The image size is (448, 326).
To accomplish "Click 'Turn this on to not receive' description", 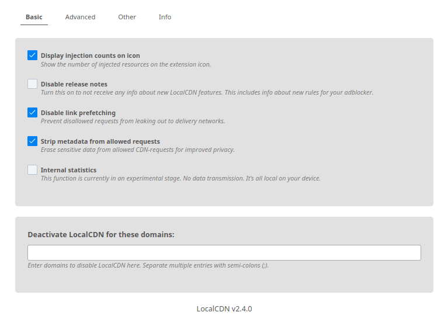I will (207, 92).
